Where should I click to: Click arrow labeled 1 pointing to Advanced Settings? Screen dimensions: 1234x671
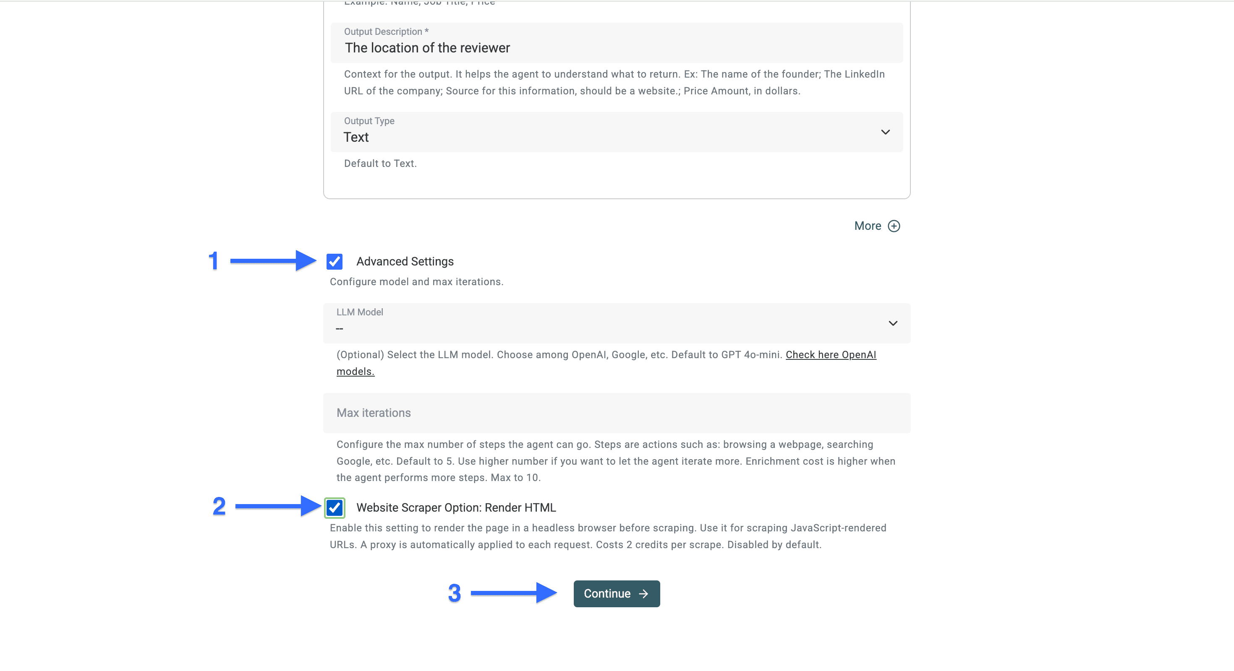(268, 261)
